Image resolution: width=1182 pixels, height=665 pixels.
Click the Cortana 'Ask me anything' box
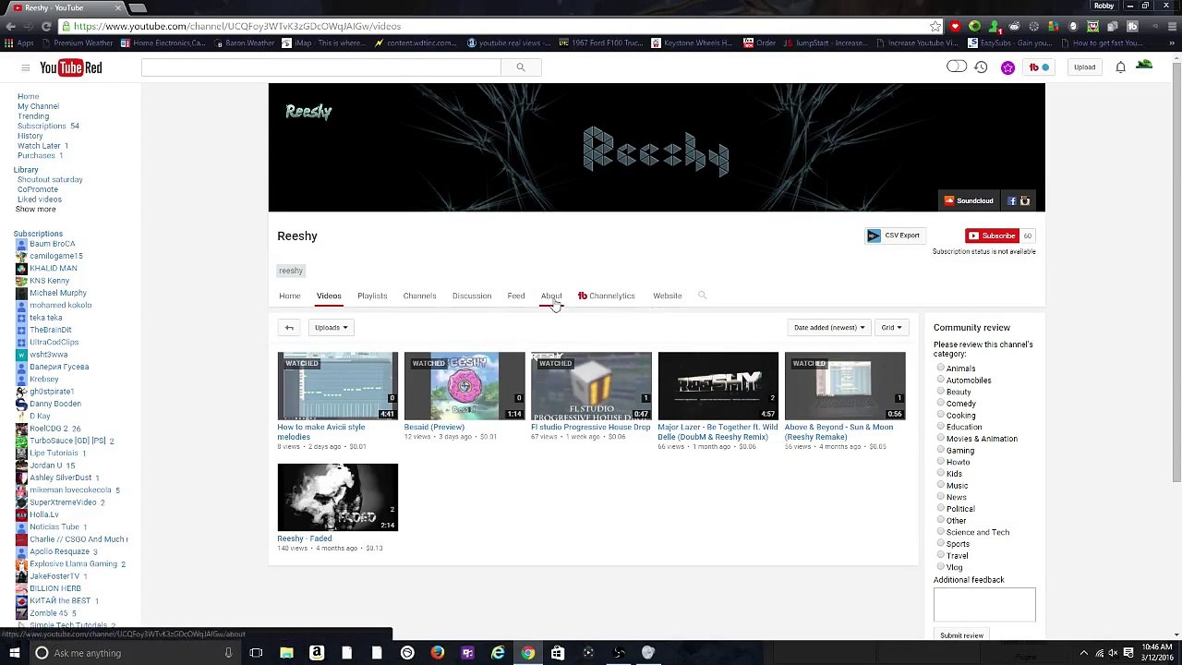(133, 653)
